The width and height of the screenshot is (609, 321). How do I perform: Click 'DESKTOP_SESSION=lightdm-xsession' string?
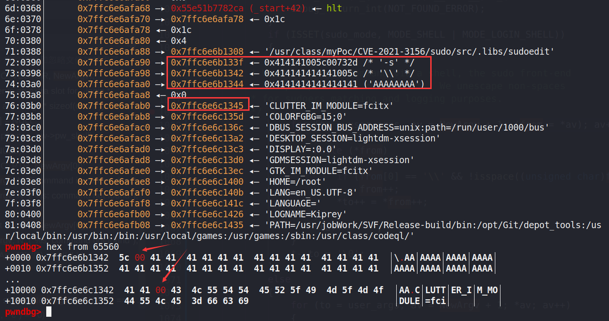352,138
